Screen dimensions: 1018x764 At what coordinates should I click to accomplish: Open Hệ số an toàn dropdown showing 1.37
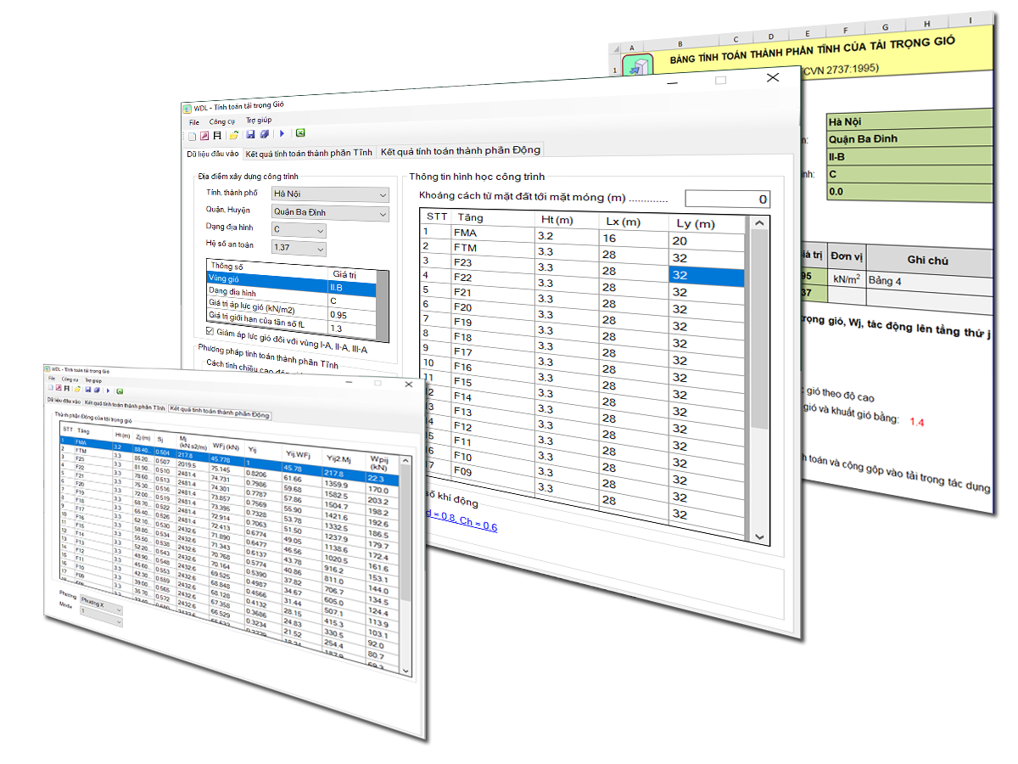(299, 249)
